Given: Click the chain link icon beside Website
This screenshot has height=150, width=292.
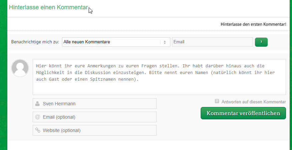Looking at the screenshot, I should tap(38, 130).
